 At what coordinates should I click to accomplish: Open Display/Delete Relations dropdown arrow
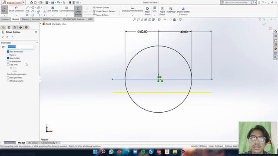(132, 15)
